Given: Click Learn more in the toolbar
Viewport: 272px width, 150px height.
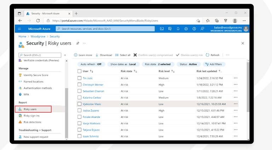Looking at the screenshot, I should pos(83,55).
